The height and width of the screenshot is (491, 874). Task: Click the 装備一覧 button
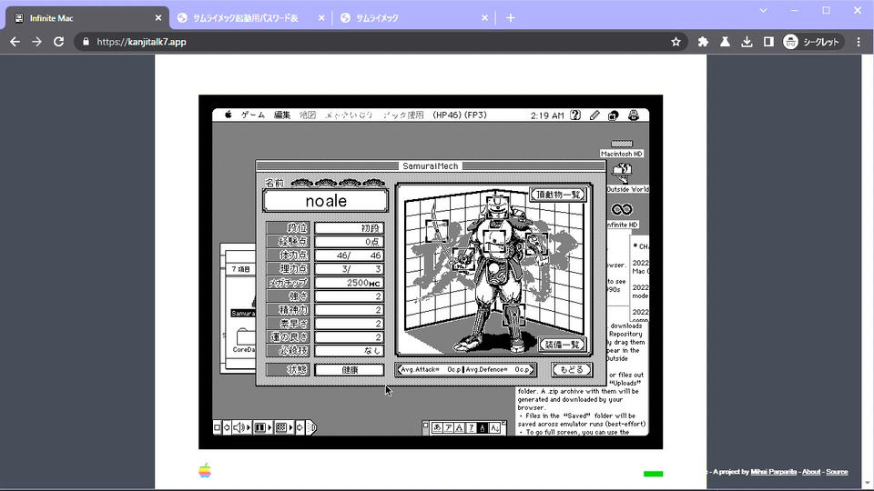[563, 345]
